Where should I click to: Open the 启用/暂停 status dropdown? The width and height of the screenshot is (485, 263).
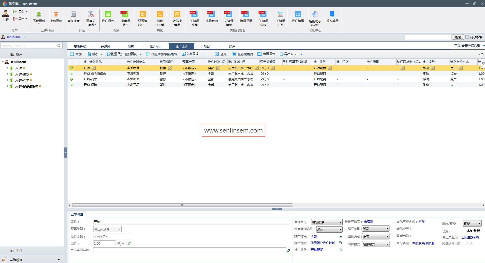click(472, 223)
